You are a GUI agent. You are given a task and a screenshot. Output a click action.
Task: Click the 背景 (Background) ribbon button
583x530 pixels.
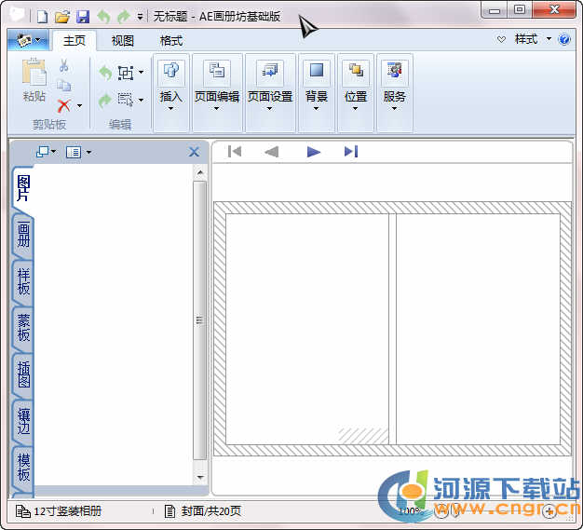[x=317, y=84]
